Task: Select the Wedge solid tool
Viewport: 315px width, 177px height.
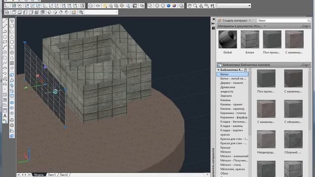Action: [x=12, y=31]
